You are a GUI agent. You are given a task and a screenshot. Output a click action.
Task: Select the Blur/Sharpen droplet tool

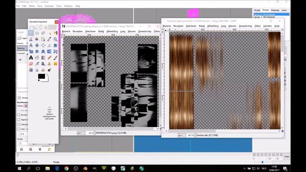tap(37, 70)
